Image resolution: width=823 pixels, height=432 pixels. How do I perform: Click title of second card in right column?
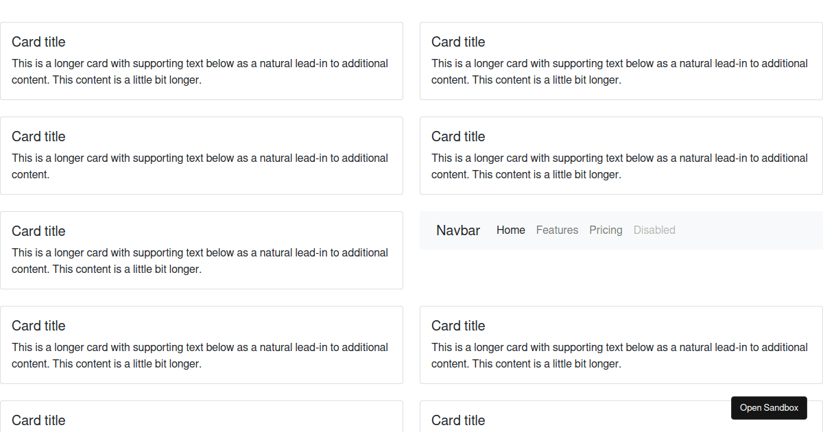458,136
